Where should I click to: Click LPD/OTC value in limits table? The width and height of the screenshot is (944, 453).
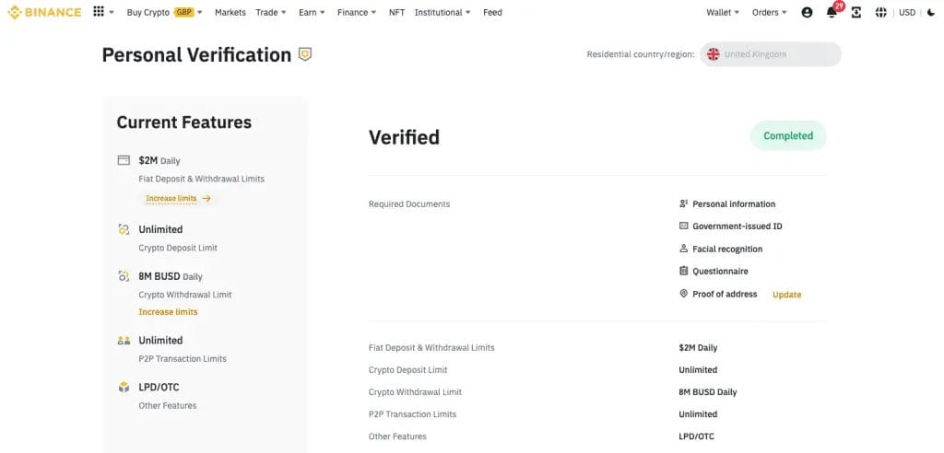click(x=697, y=436)
